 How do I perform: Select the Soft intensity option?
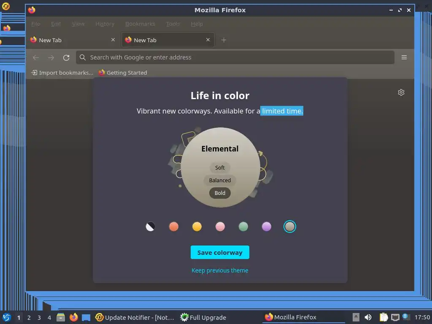(220, 167)
